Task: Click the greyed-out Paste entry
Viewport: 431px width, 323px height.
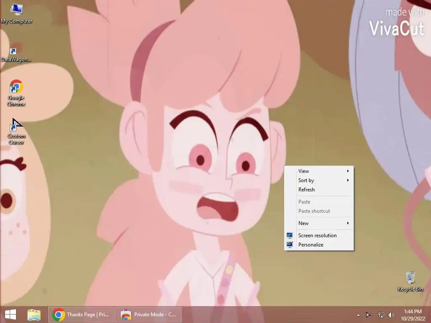Action: 319,202
